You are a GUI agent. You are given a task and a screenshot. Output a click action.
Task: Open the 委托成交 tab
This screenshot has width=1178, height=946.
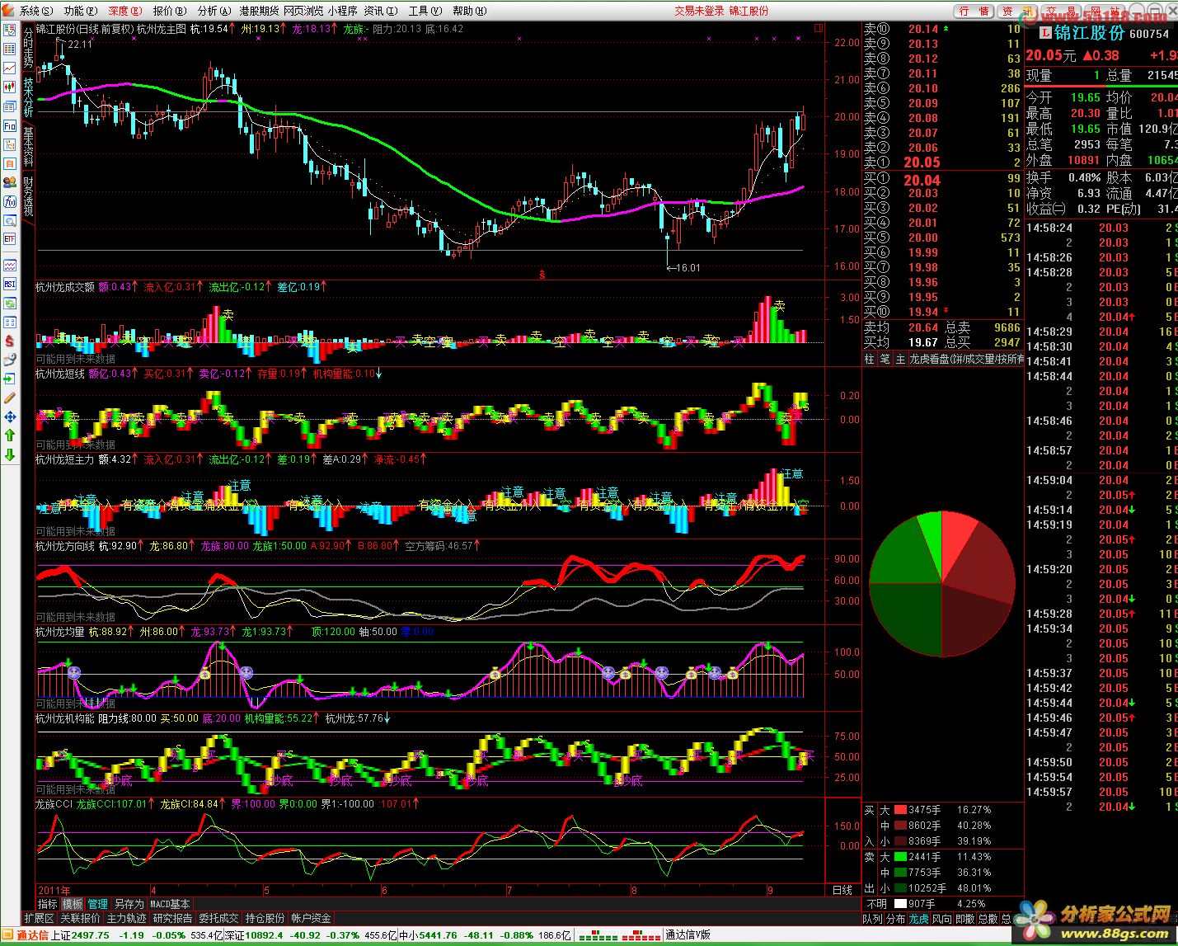tap(218, 918)
